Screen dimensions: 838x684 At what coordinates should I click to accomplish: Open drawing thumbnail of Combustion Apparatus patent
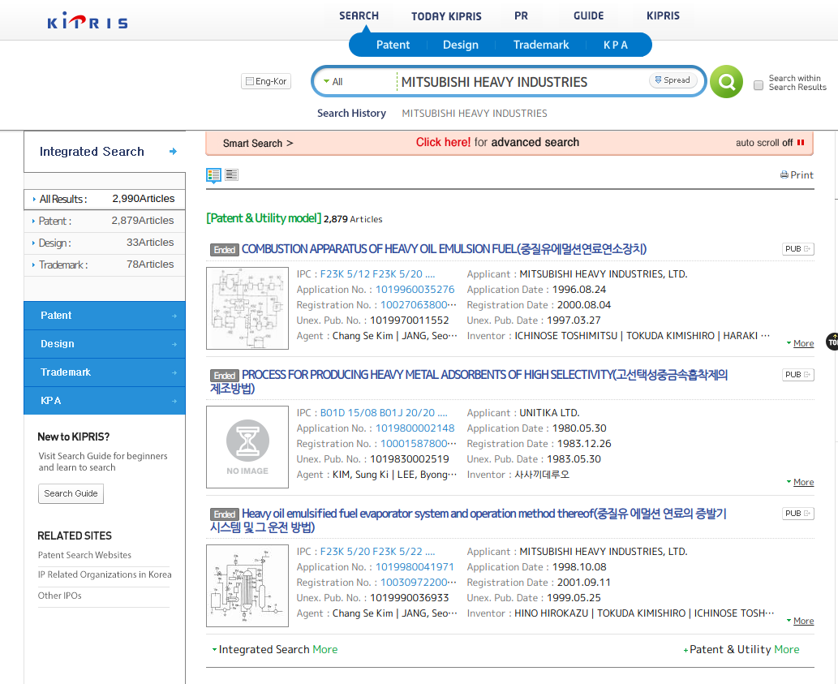[x=247, y=308]
